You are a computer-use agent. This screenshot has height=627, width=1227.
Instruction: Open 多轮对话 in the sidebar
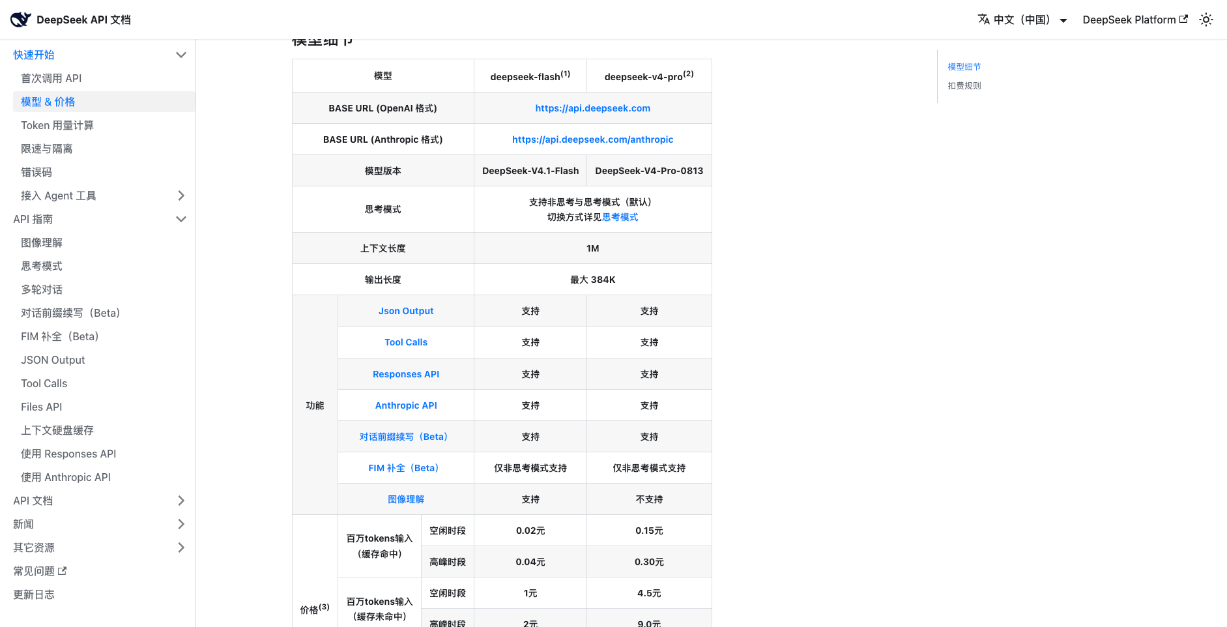tap(42, 289)
